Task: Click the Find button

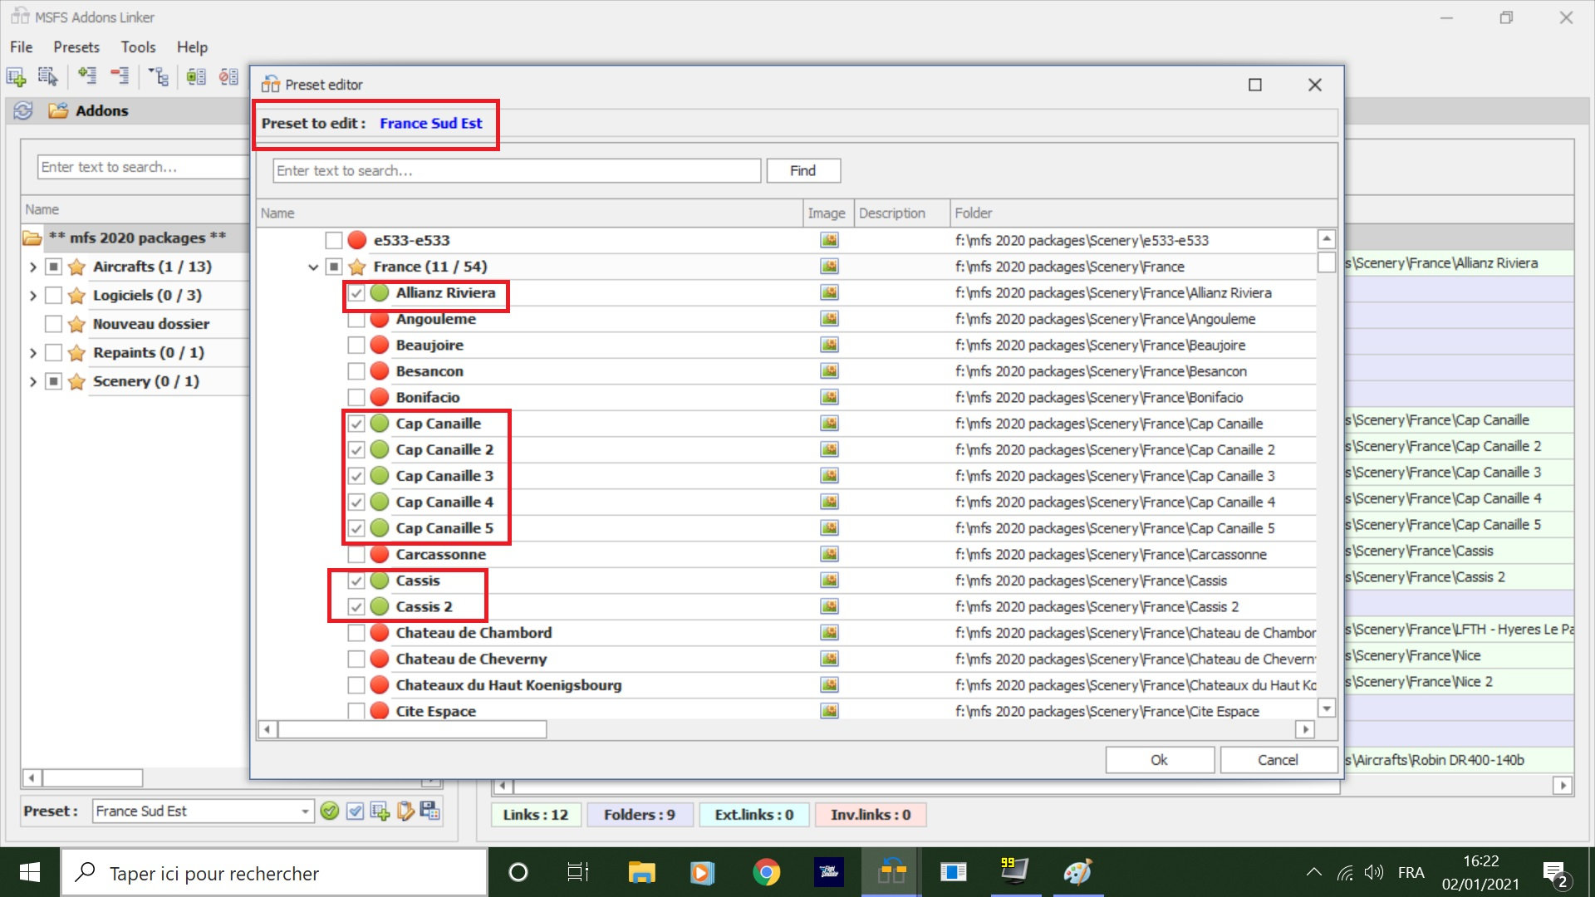Action: pos(802,170)
